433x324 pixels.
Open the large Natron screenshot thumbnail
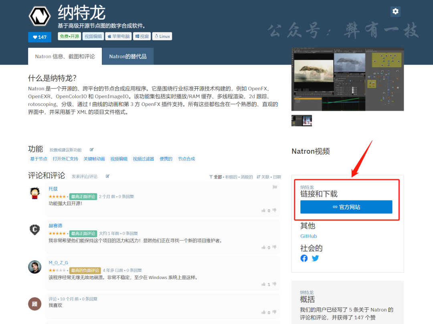pos(348,79)
